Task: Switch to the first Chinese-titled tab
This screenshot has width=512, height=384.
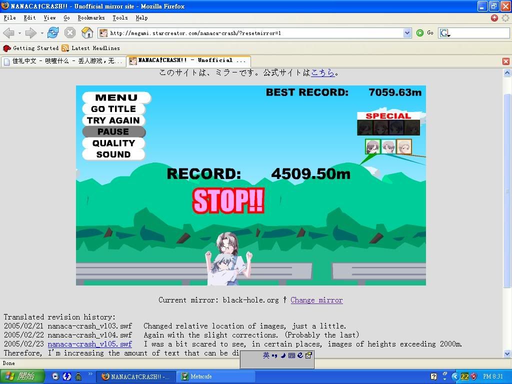Action: (63, 61)
